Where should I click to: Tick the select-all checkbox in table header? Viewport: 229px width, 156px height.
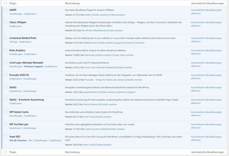tap(5, 3)
